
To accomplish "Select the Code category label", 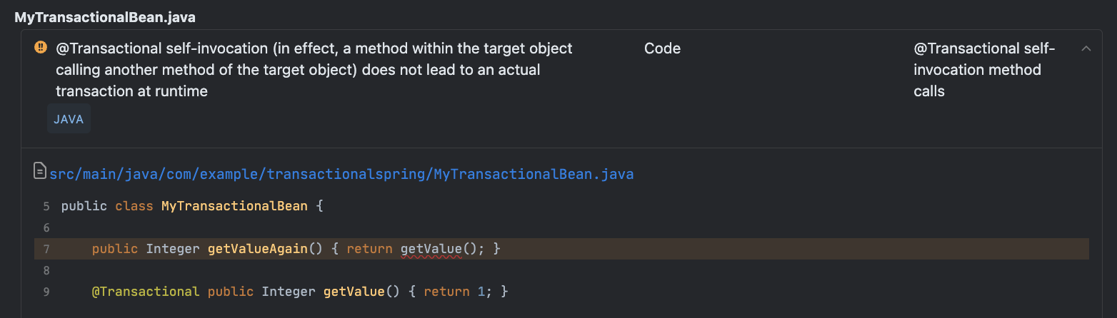I will click(x=662, y=48).
